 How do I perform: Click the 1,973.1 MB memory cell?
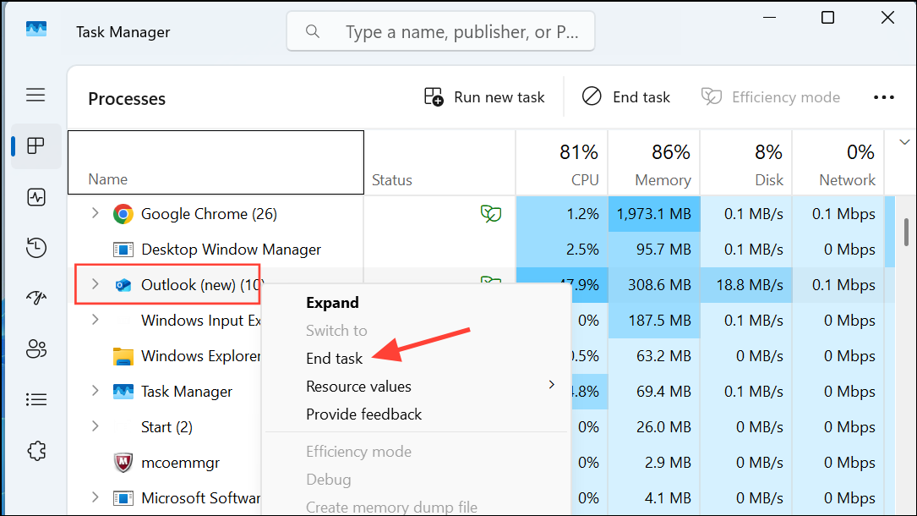654,214
